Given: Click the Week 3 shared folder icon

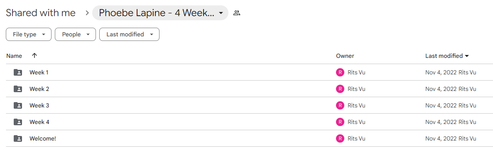Looking at the screenshot, I should pos(18,105).
